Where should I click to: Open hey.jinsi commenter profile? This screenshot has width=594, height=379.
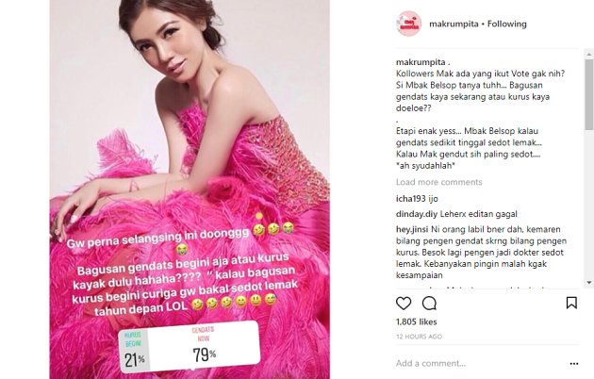click(x=412, y=229)
